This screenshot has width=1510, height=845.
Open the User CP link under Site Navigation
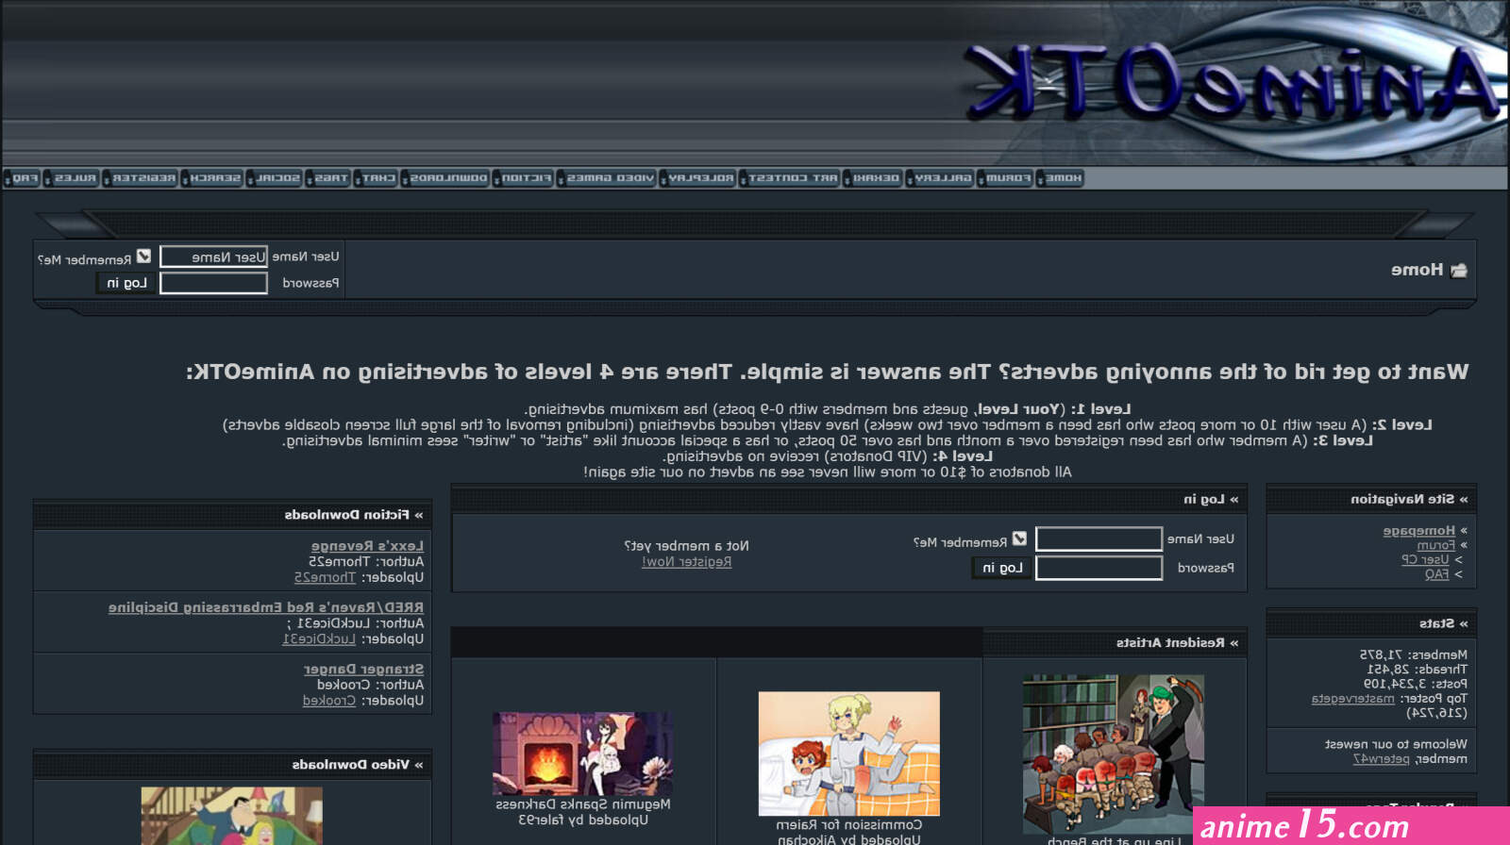tap(1425, 559)
